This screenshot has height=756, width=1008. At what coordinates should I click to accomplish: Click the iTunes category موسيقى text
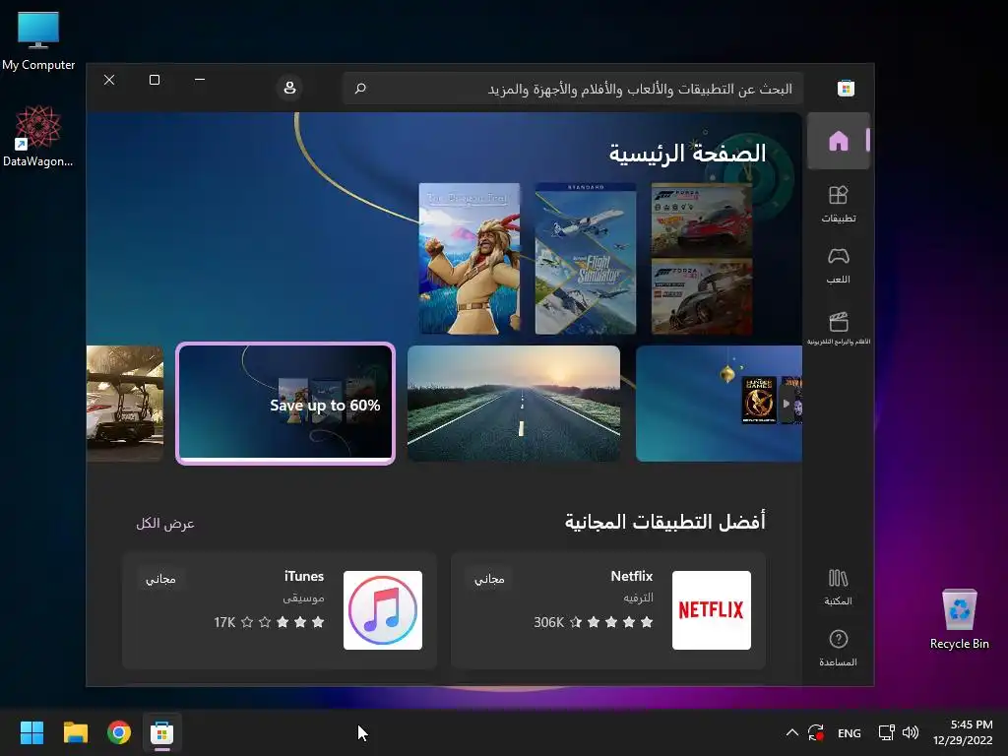click(303, 598)
